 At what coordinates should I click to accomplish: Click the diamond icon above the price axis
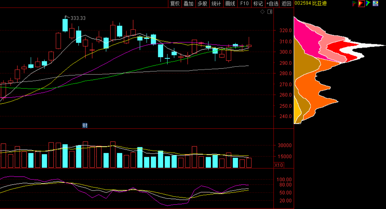click(x=263, y=12)
